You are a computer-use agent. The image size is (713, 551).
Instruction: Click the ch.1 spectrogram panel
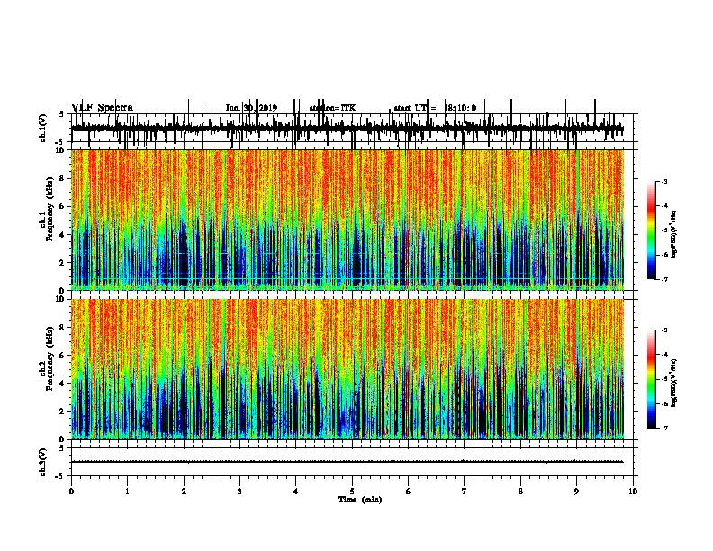tap(347, 220)
